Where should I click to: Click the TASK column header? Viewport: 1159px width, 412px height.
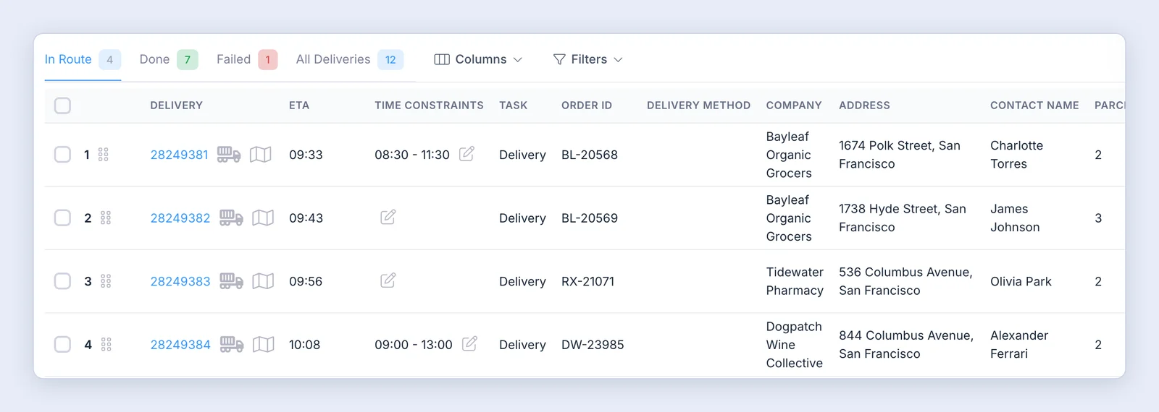pos(513,106)
